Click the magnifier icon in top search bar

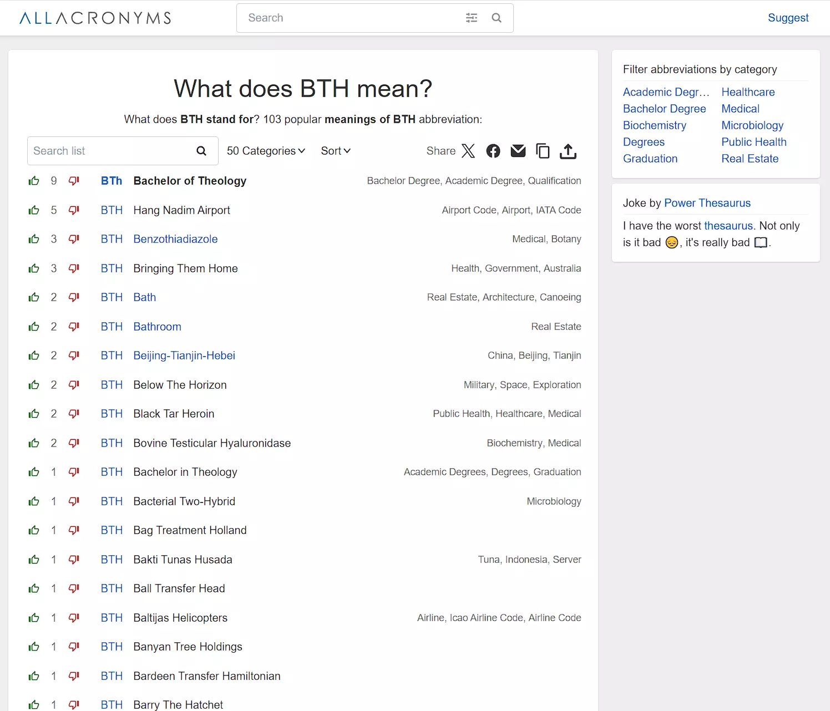point(497,18)
